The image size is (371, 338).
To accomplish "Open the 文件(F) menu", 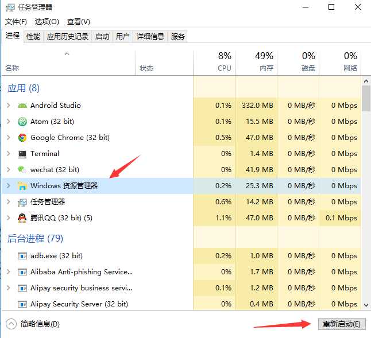I will coord(16,22).
